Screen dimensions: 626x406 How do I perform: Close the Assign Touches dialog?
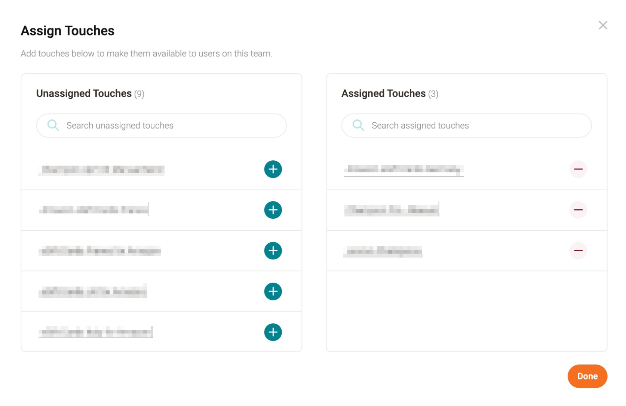tap(603, 25)
